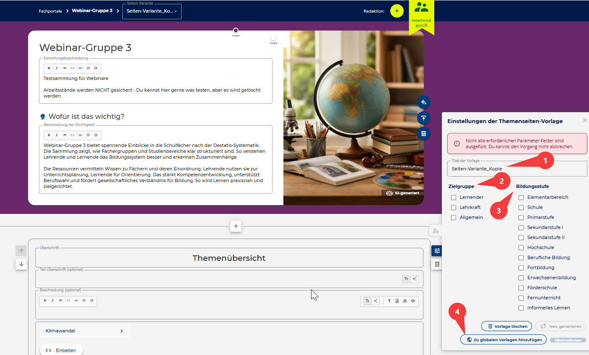The image size is (589, 355).
Task: Delete the header image via its trash icon
Action: (424, 133)
